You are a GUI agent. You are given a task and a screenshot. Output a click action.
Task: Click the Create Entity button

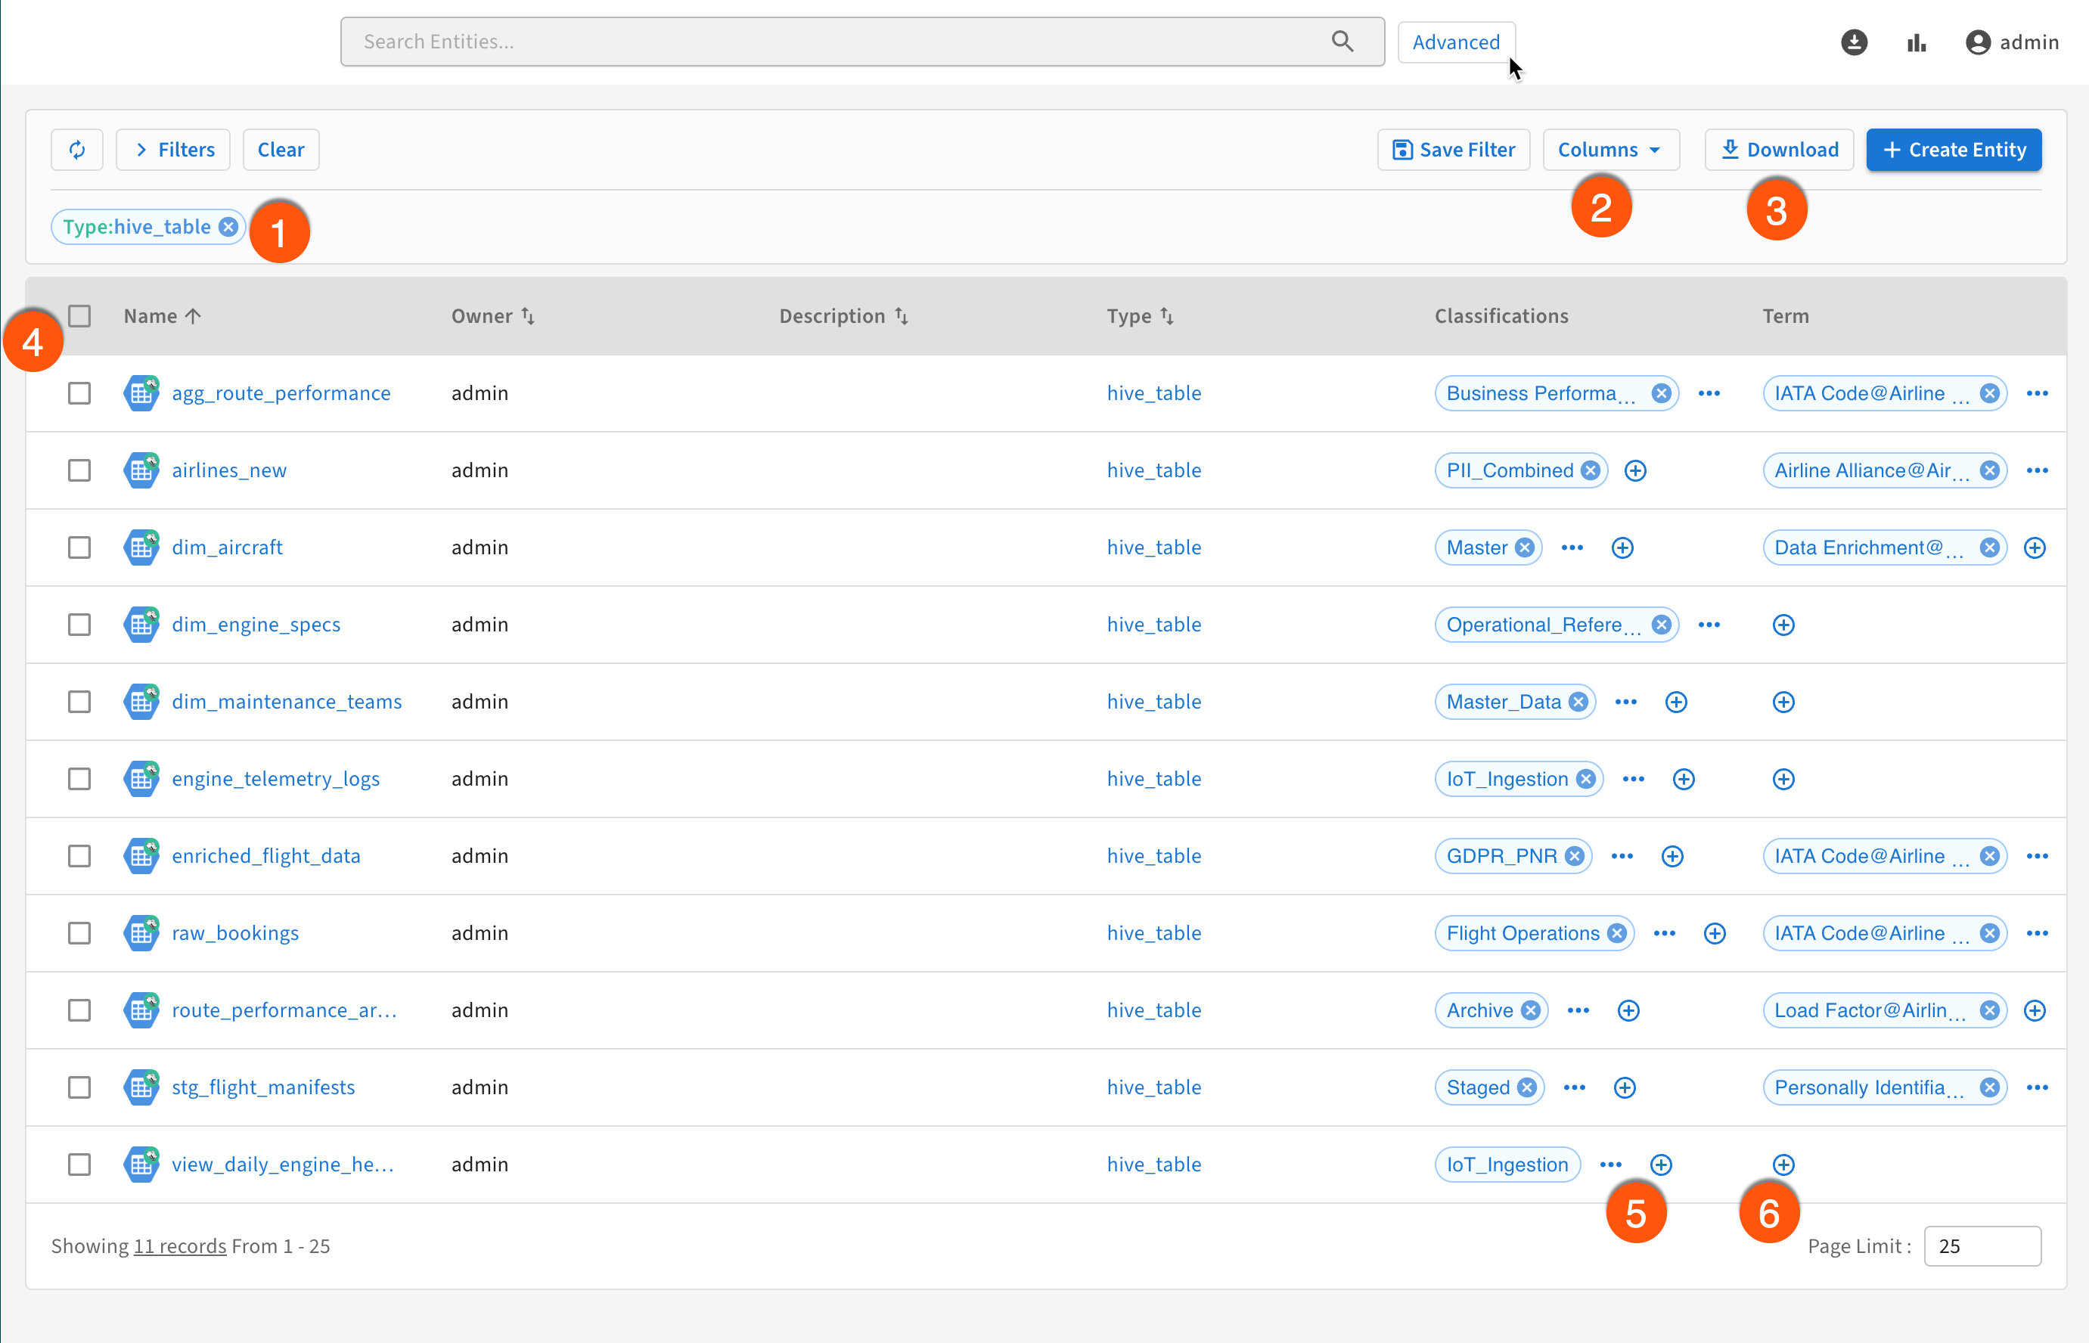[1953, 149]
